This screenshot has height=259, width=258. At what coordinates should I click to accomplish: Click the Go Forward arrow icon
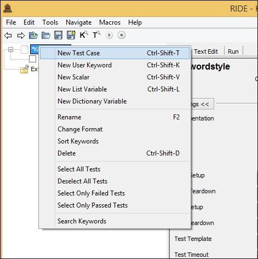[x=21, y=36]
